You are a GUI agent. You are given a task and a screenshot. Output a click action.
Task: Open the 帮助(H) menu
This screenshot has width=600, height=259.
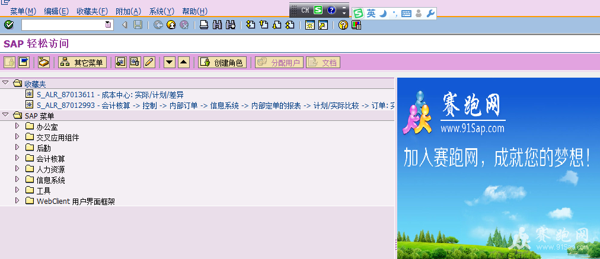(195, 11)
